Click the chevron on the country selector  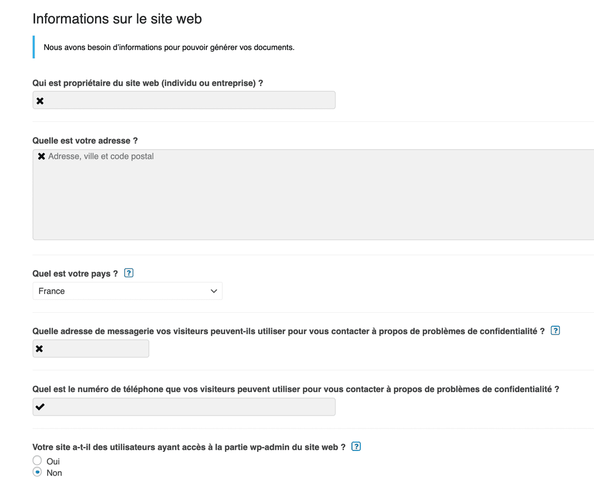tap(213, 291)
